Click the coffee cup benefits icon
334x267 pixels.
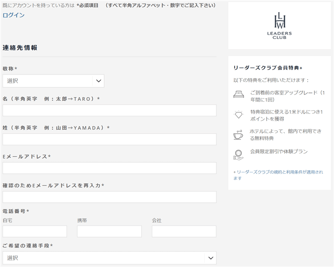pos(239,135)
